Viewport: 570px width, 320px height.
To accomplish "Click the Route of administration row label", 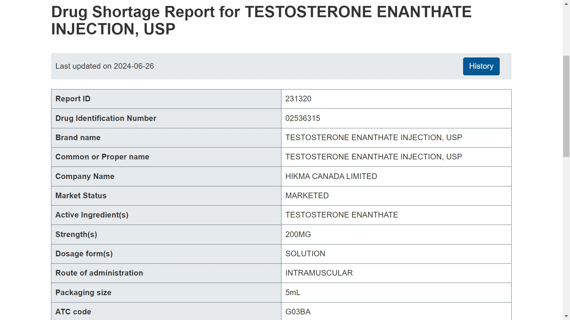I will (x=99, y=273).
